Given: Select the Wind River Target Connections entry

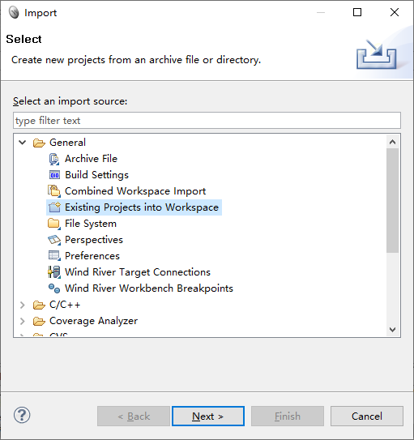Looking at the screenshot, I should (138, 272).
